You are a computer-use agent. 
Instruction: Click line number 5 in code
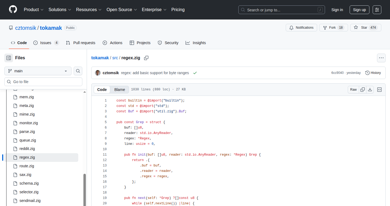point(106,122)
